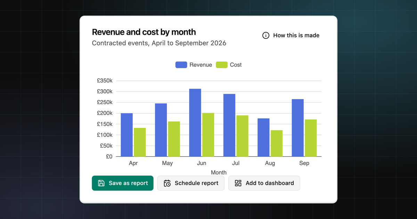
Task: Click the Revenue and cost by month heading
Action: (144, 32)
